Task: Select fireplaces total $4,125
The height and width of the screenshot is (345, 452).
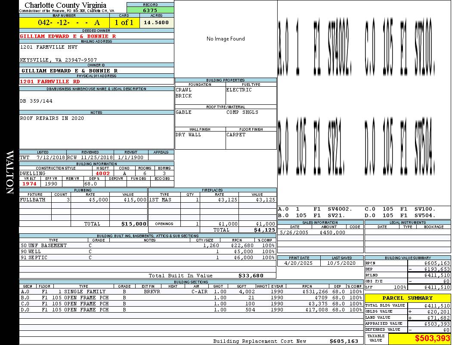Action: [264, 230]
